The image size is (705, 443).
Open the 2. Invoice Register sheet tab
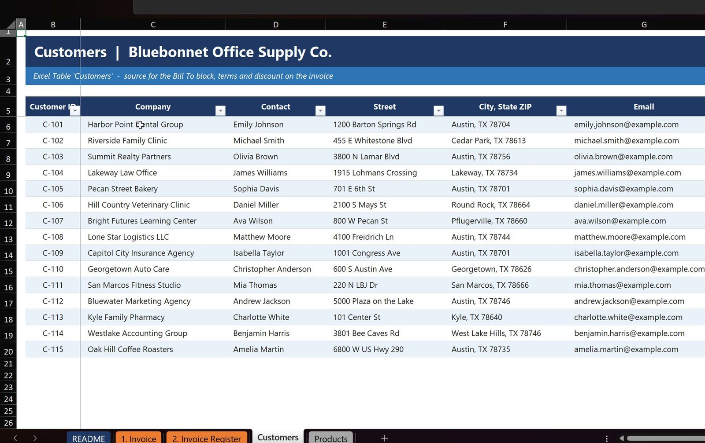207,438
